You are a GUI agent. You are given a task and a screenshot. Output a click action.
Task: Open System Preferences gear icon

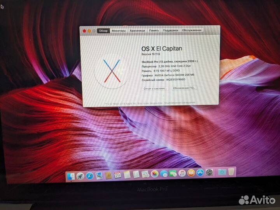[x=209, y=173]
